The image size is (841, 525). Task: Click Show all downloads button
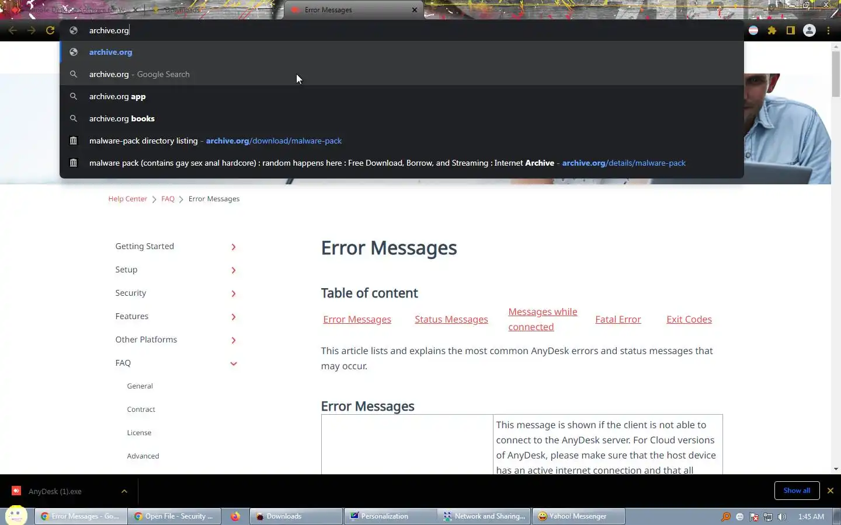click(797, 491)
